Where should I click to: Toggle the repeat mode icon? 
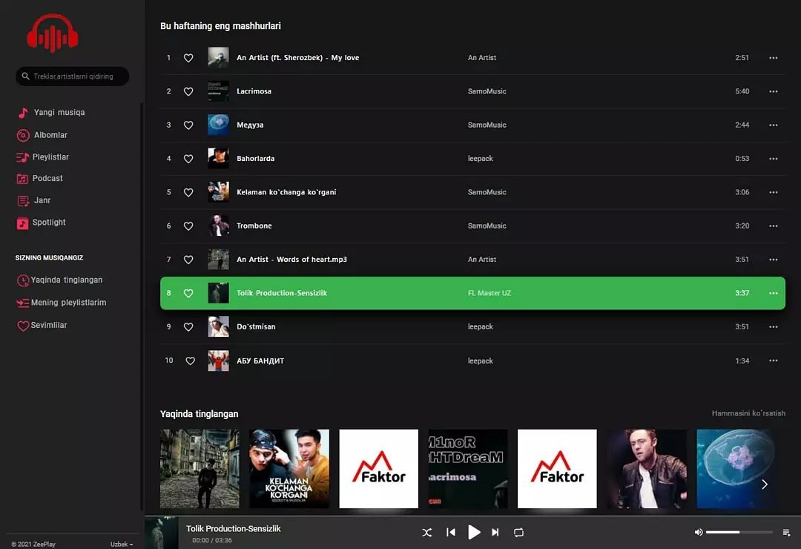(x=518, y=532)
